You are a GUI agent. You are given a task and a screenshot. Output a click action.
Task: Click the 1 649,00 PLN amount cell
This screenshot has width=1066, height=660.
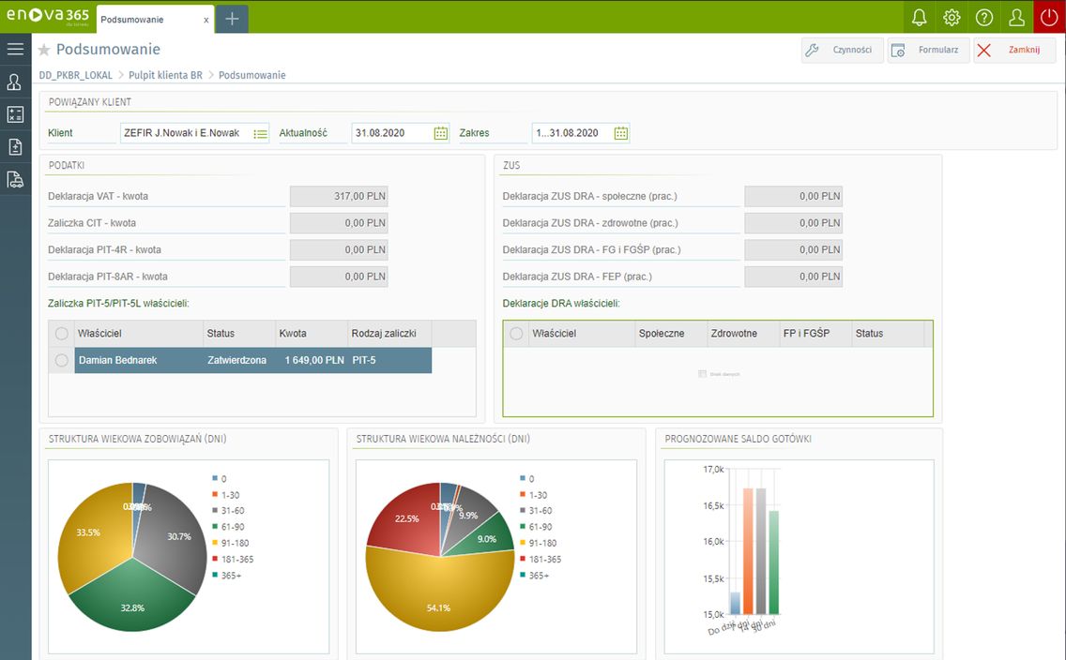[312, 360]
